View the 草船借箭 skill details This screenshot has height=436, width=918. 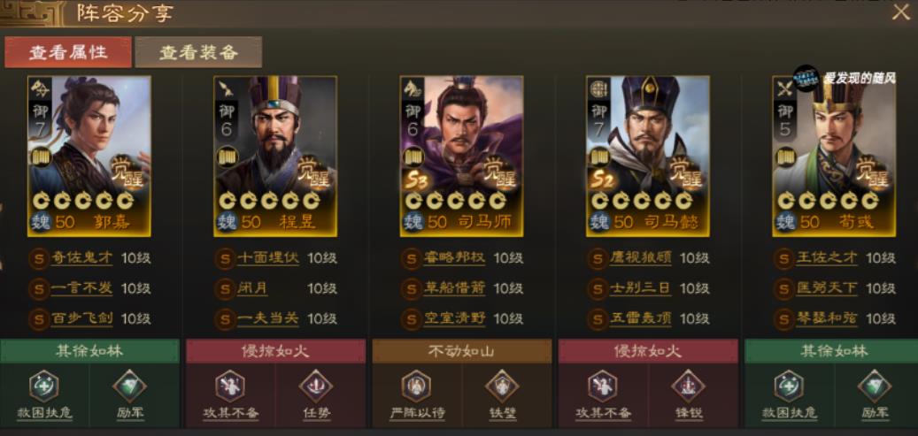click(x=454, y=288)
